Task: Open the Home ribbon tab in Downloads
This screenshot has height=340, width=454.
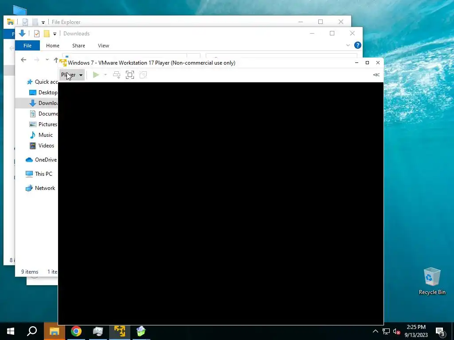Action: [53, 46]
